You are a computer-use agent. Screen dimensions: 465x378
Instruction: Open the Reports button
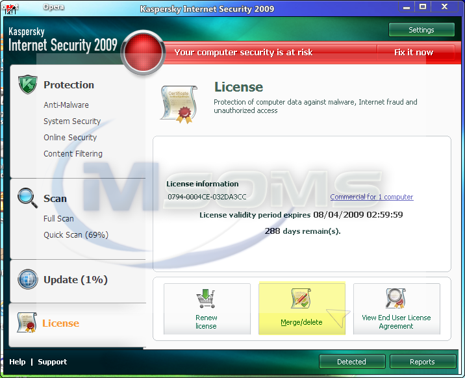(x=421, y=362)
